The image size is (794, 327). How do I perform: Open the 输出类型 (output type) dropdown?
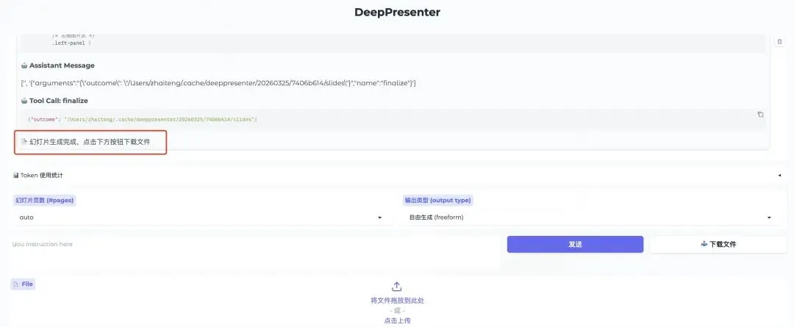point(591,218)
